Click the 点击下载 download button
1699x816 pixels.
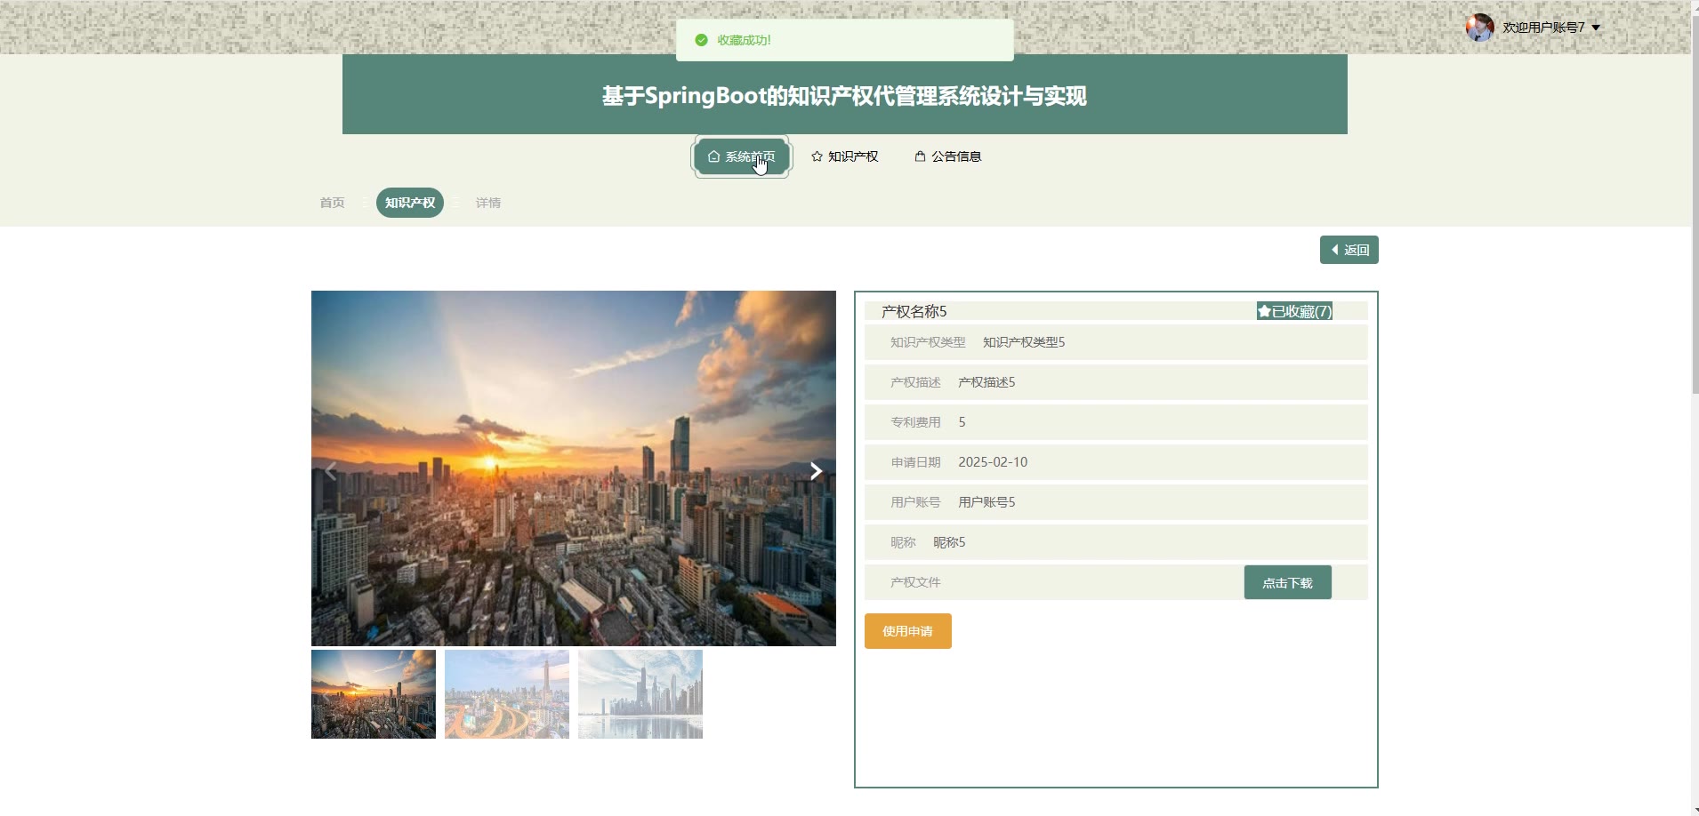coord(1288,582)
